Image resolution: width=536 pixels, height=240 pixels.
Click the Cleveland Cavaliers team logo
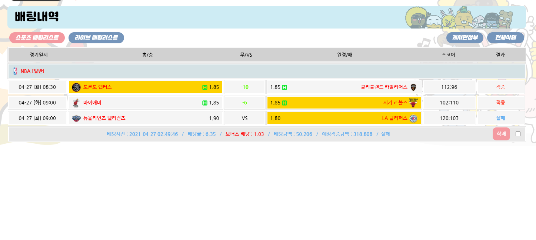coord(413,87)
